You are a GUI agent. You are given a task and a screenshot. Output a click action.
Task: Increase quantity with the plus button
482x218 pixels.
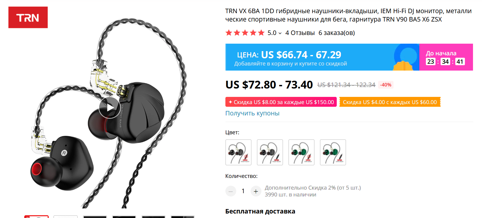256,191
